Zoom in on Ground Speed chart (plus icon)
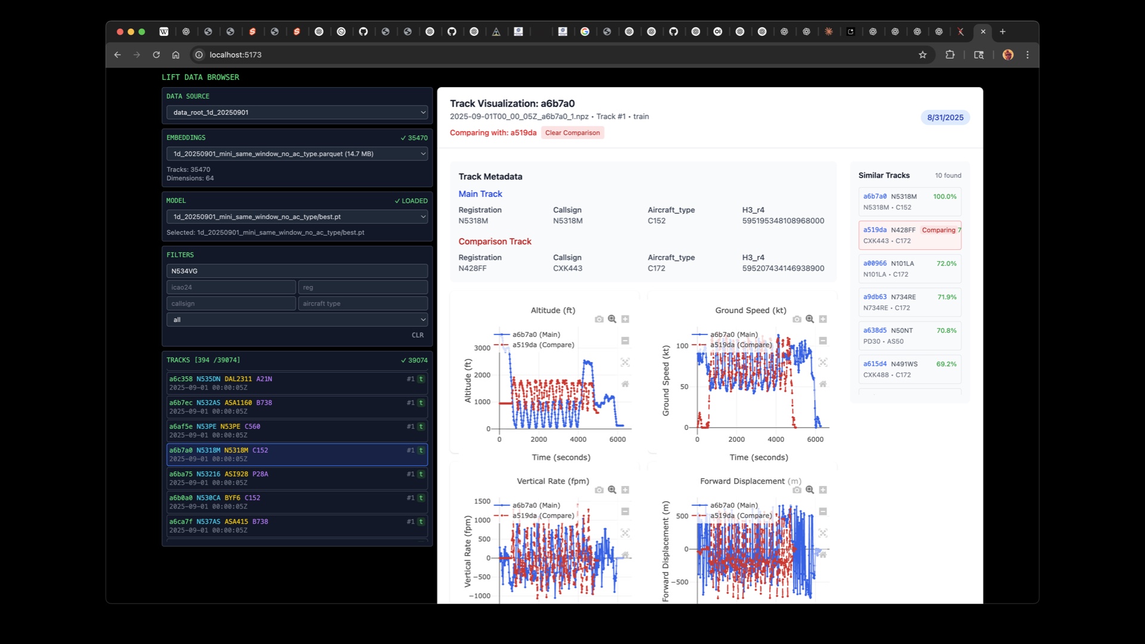The width and height of the screenshot is (1145, 644). coord(823,319)
